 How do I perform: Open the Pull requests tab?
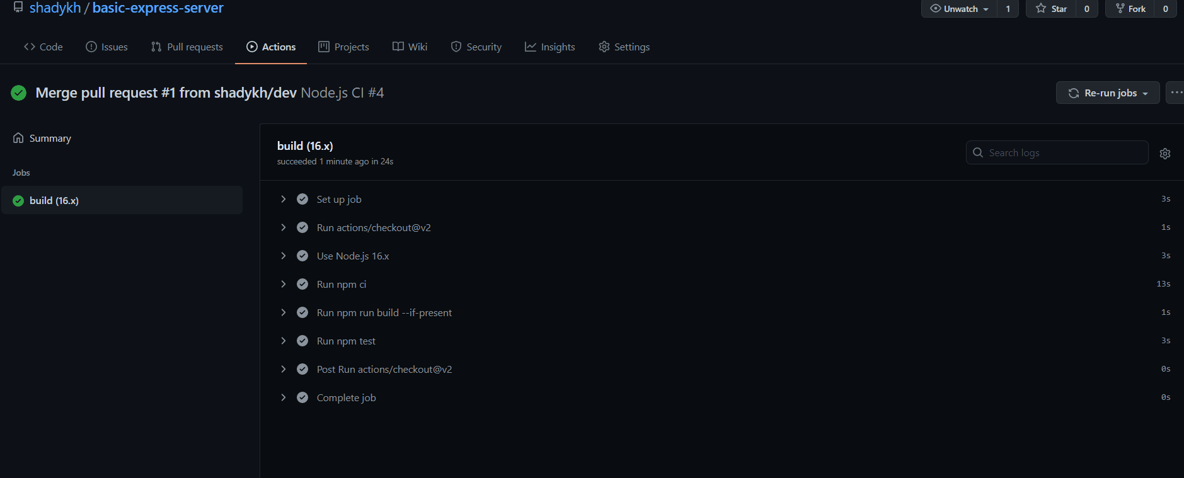pos(187,47)
